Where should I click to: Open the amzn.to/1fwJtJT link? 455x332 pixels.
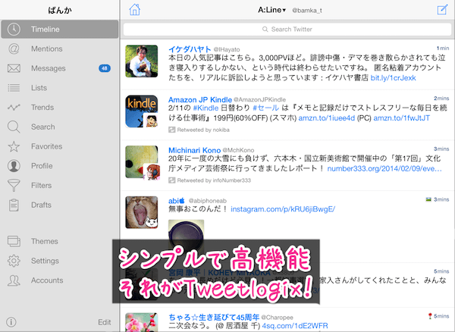click(x=401, y=118)
